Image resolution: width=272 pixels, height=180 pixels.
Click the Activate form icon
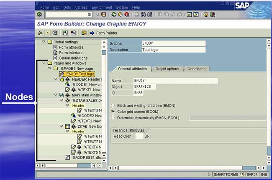55,33
